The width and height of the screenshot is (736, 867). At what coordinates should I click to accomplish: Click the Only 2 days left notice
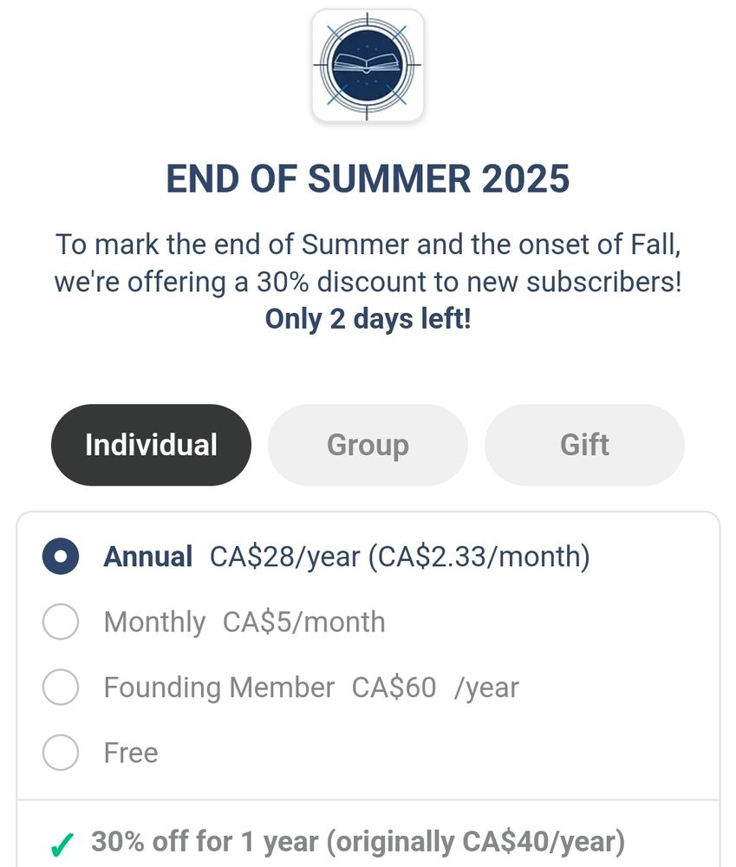pyautogui.click(x=368, y=319)
